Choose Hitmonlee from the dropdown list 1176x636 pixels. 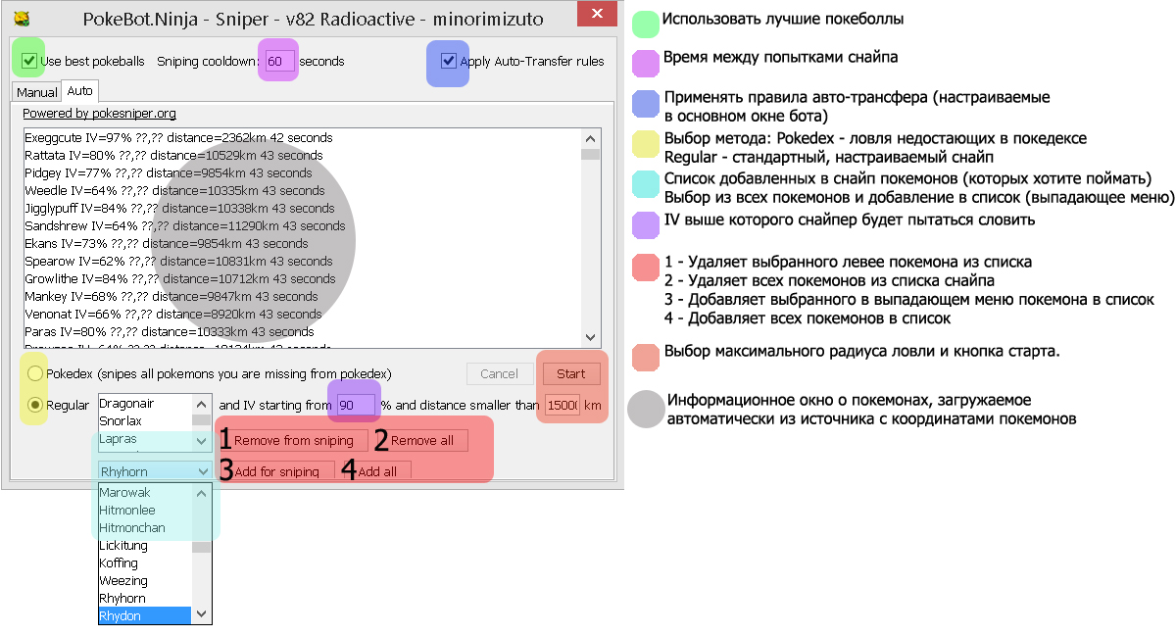click(145, 511)
